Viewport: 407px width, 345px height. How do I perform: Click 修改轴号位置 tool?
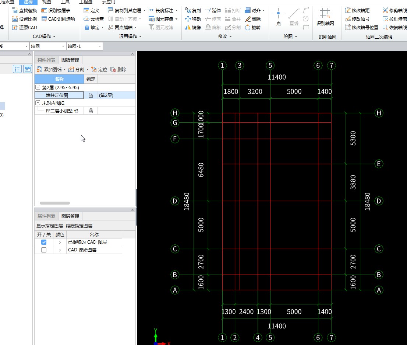[x=361, y=27]
